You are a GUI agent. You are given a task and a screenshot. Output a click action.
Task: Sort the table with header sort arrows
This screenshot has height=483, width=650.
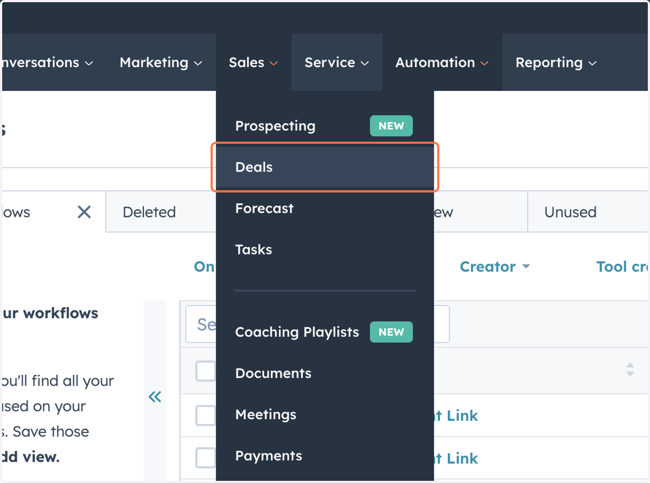pos(630,370)
